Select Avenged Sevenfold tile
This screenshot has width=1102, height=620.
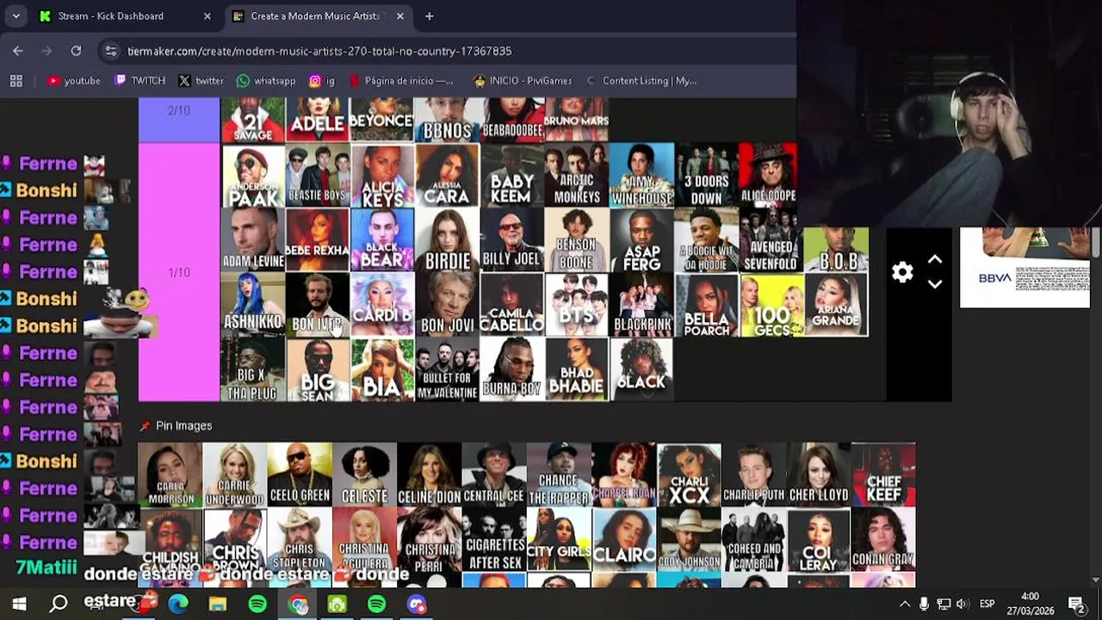(x=771, y=240)
